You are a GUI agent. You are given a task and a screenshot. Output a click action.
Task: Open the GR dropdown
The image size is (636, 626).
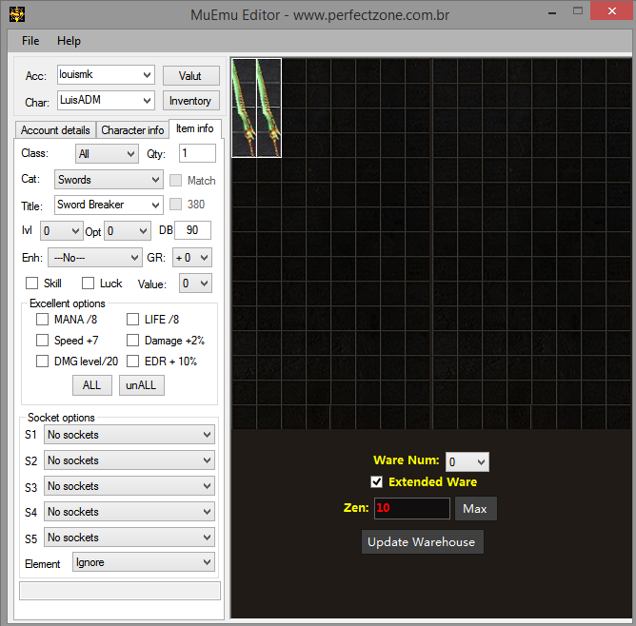tap(192, 258)
